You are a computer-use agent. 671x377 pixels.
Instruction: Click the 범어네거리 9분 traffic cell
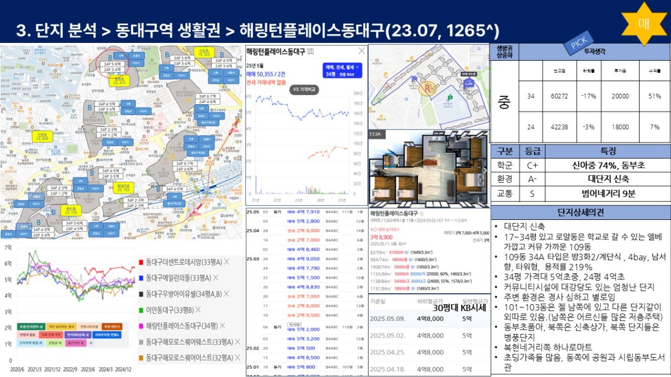[608, 193]
